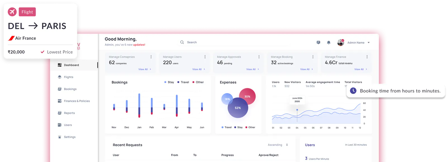Toggle Other legend in Bookings chart
This screenshot has width=447, height=162.
pyautogui.click(x=198, y=82)
